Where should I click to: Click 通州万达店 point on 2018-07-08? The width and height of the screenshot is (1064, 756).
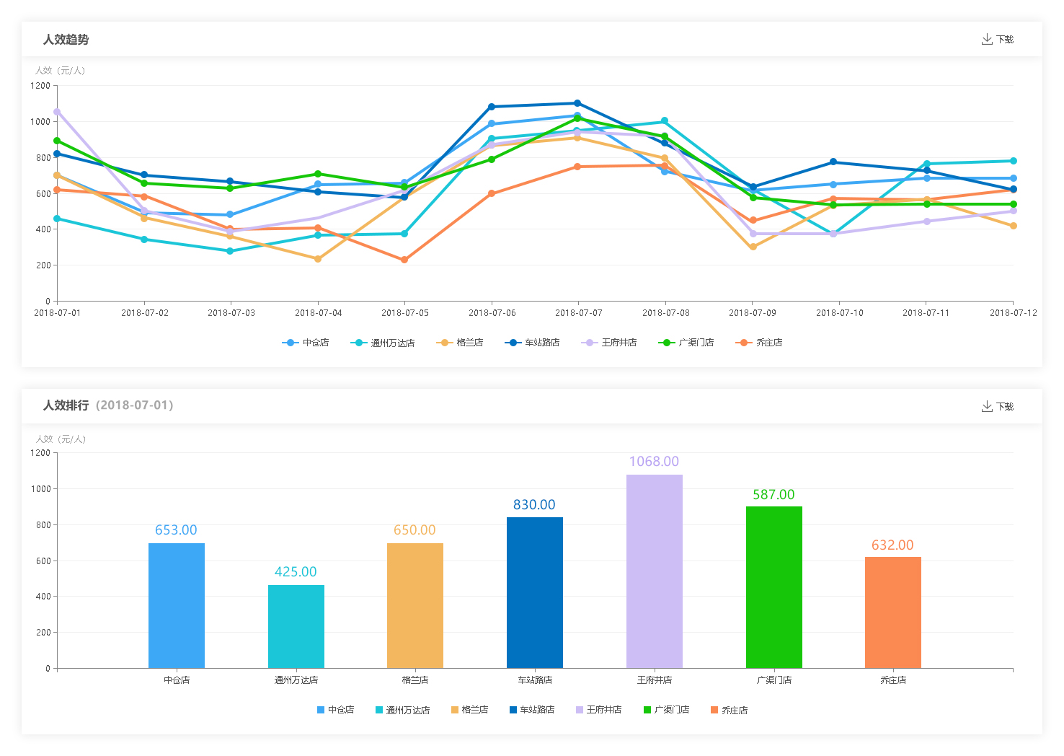(x=665, y=121)
